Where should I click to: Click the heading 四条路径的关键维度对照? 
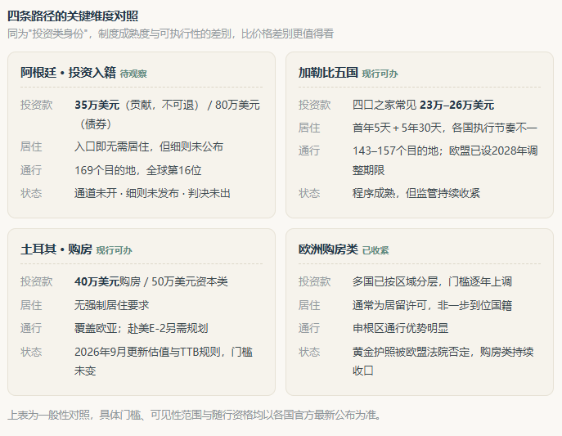click(73, 16)
